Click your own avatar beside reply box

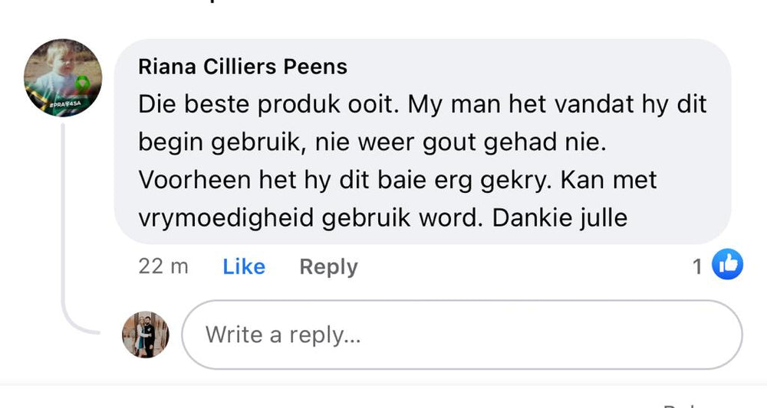coord(145,335)
